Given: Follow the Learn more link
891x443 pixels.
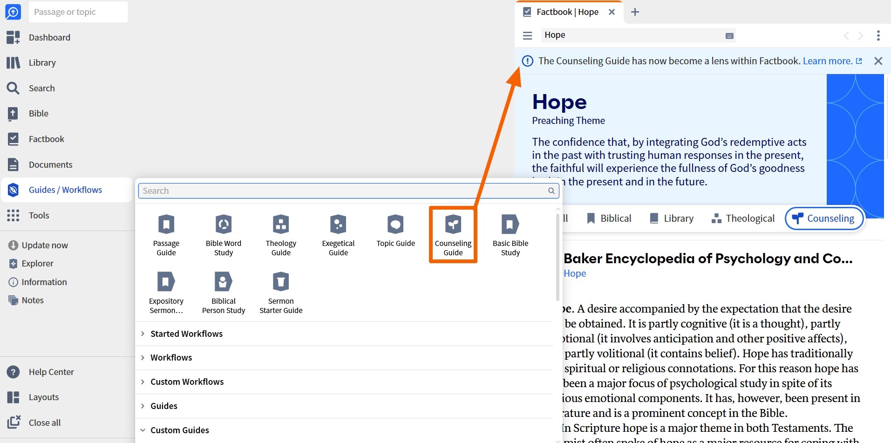Looking at the screenshot, I should (832, 61).
